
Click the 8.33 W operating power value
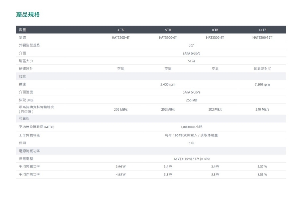262,175
